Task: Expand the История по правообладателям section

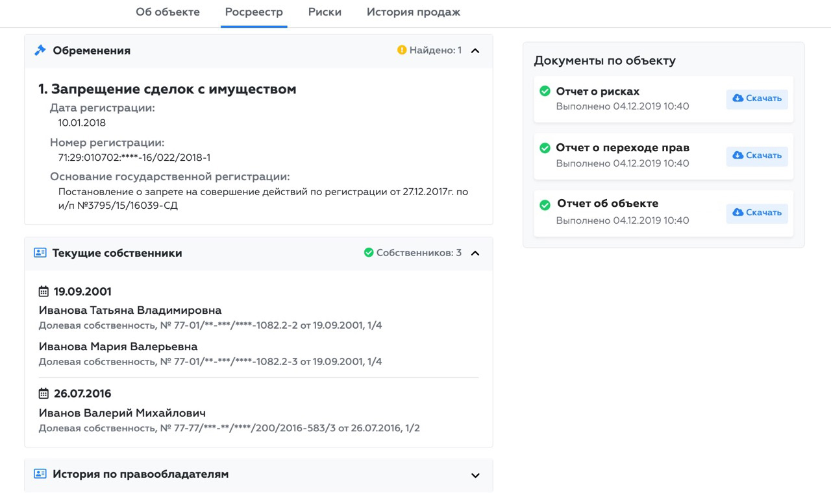Action: pyautogui.click(x=475, y=475)
